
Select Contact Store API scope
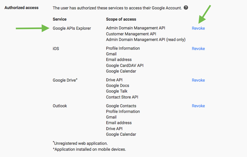coord(122,97)
